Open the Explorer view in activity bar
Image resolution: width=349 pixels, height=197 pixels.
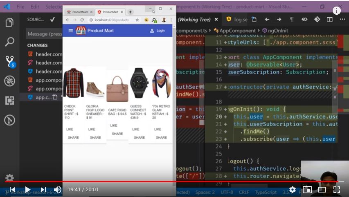point(9,22)
